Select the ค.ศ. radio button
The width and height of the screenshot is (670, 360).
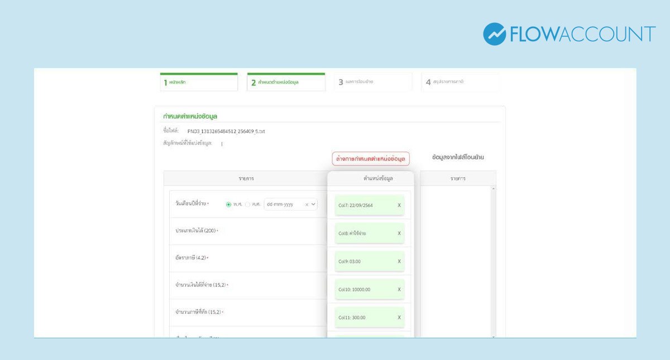pyautogui.click(x=247, y=205)
